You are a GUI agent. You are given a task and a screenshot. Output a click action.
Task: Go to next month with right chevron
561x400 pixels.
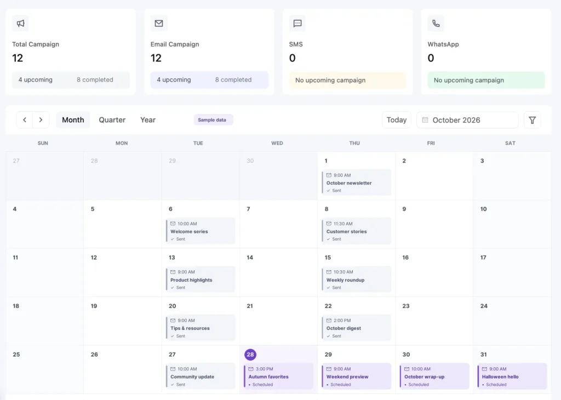coord(41,120)
